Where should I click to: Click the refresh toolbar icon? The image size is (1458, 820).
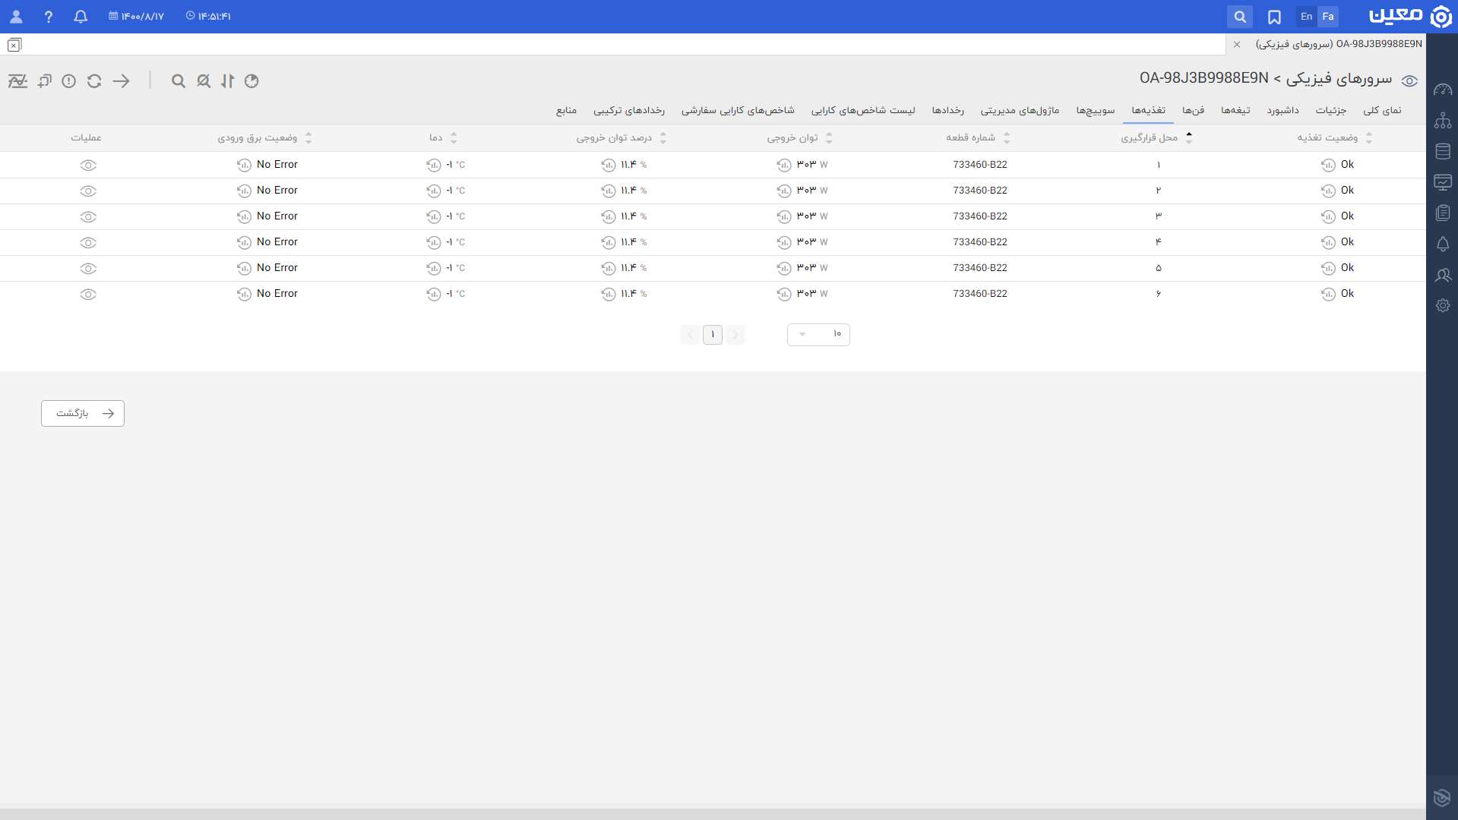click(94, 80)
